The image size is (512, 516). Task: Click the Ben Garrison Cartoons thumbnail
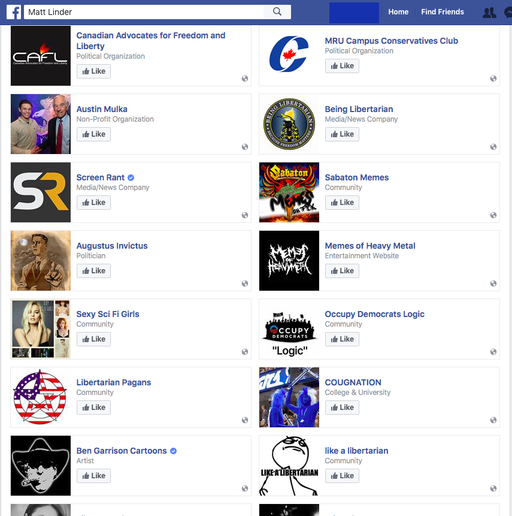click(41, 466)
